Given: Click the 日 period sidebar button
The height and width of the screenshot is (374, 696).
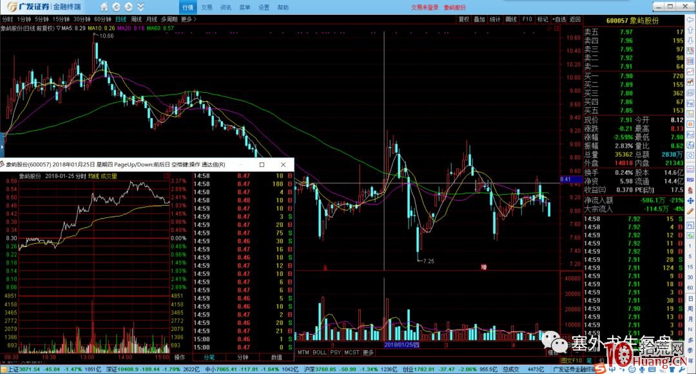Looking at the screenshot, I should click(x=690, y=298).
